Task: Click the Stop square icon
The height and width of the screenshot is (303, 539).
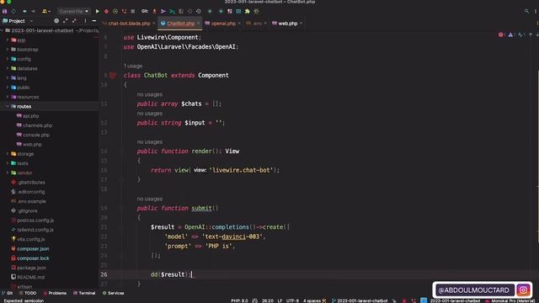Action: (133, 11)
